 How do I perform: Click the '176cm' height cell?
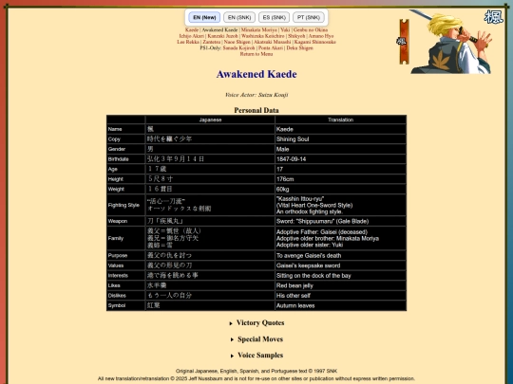[341, 179]
